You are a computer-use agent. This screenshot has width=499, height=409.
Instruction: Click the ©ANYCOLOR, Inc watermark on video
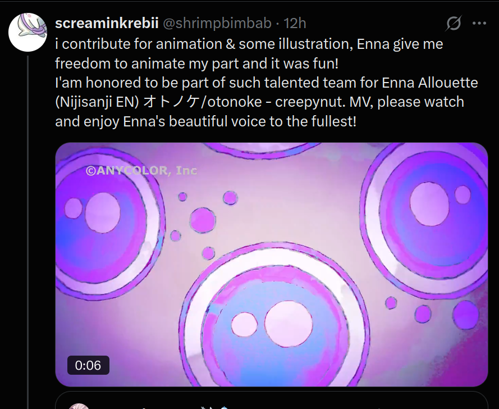pos(140,170)
